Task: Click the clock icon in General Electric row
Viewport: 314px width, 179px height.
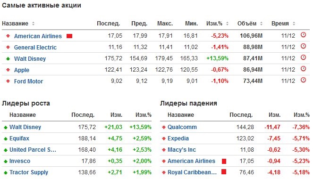Action: (x=304, y=46)
